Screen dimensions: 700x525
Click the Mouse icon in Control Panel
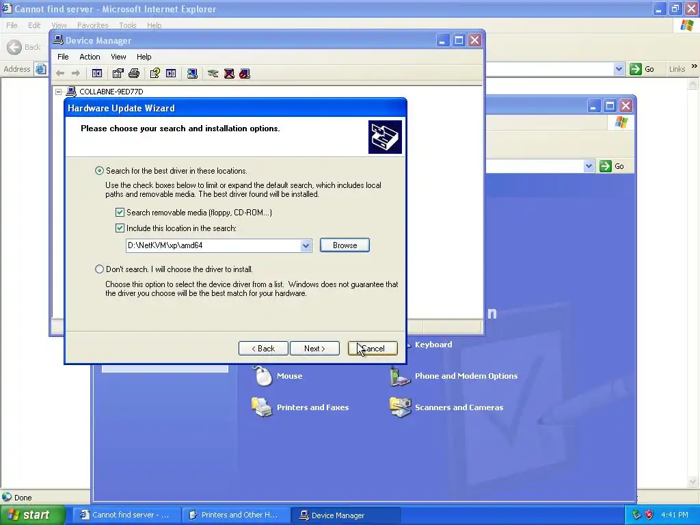262,376
